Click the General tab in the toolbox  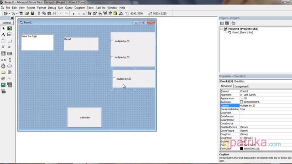(x=7, y=23)
